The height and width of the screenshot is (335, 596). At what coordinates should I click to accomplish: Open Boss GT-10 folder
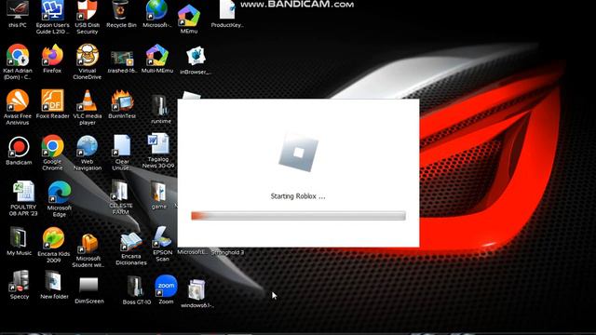[137, 290]
